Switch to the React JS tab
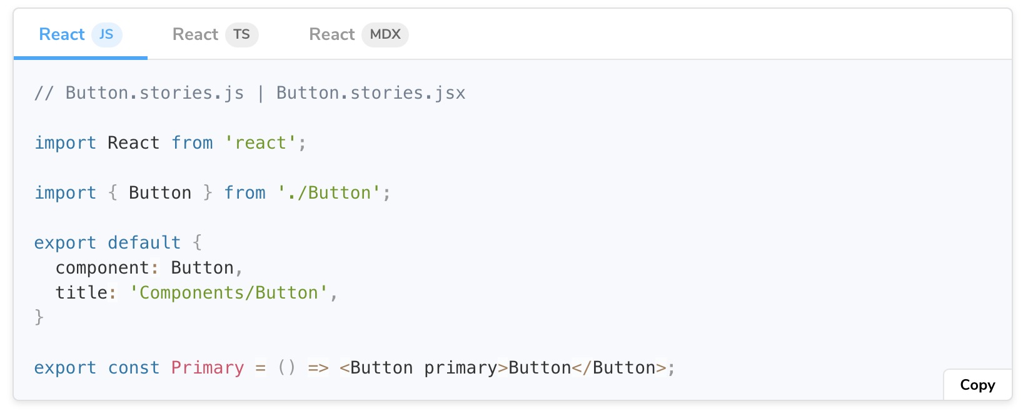Screen dimensions: 1033x416 [x=81, y=34]
